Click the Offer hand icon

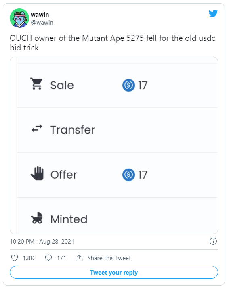click(x=37, y=173)
